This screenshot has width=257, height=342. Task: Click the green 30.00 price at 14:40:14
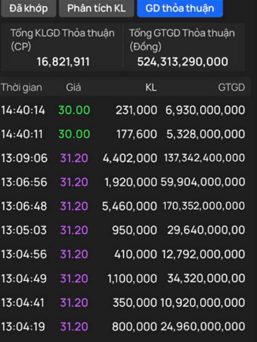point(74,110)
